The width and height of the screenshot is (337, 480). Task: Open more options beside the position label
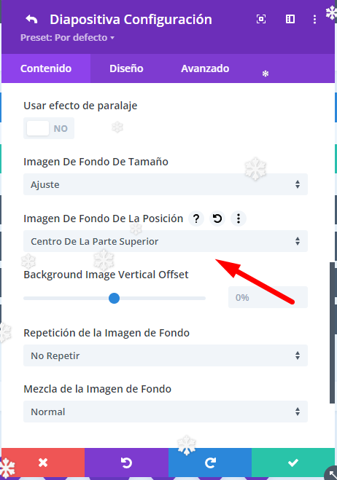tap(239, 219)
